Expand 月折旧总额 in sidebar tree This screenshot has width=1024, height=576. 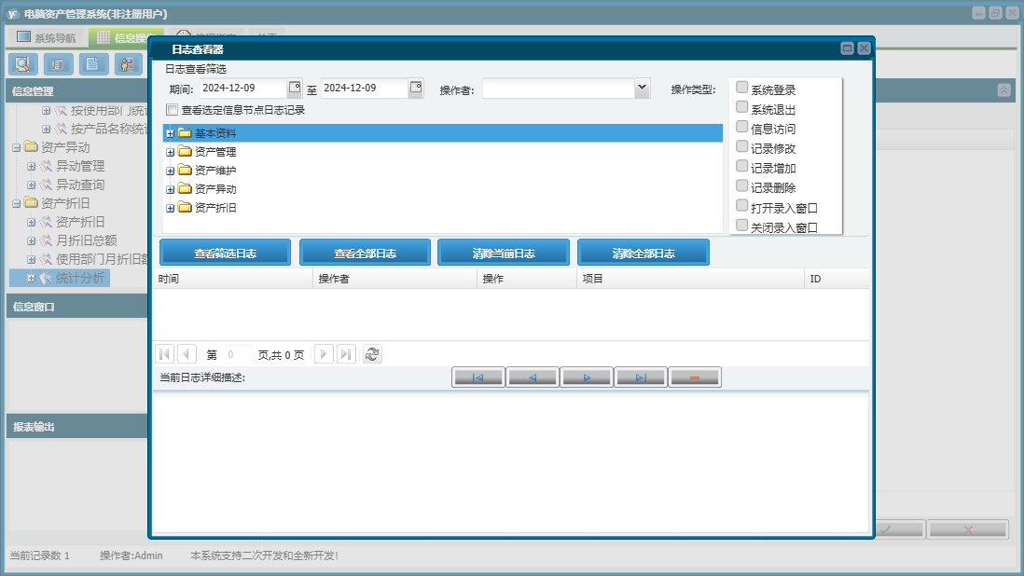pos(32,240)
